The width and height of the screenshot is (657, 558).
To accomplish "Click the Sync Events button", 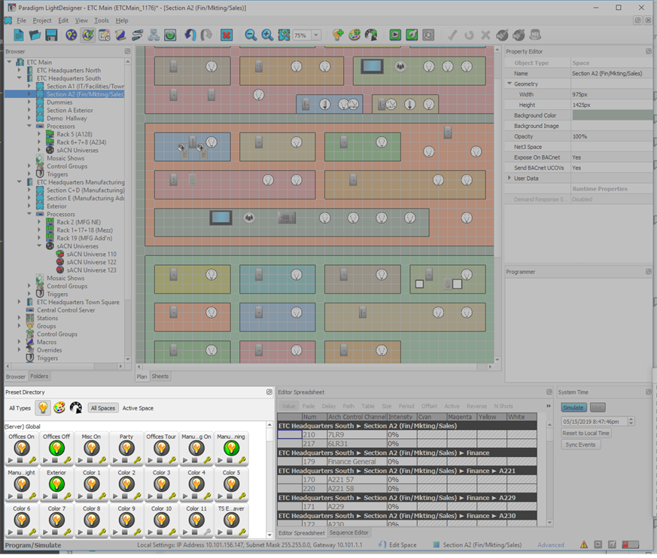I will [x=580, y=444].
